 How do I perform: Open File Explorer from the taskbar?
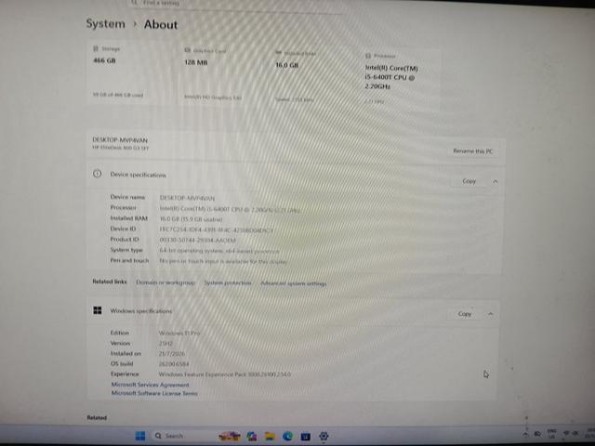tap(270, 436)
